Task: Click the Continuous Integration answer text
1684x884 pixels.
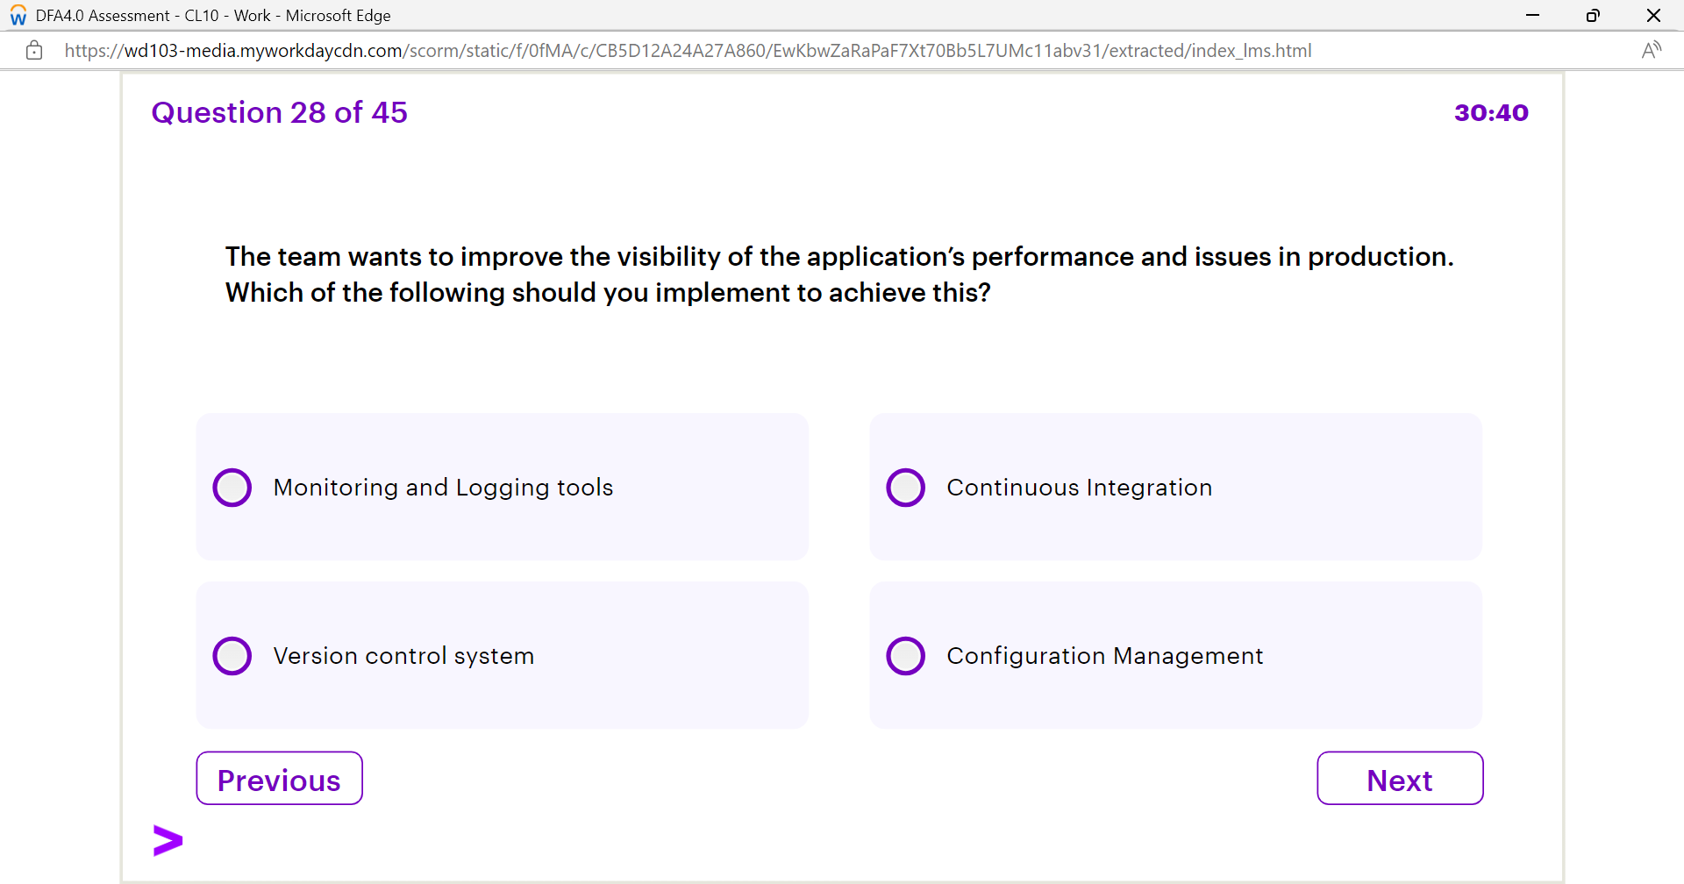Action: pyautogui.click(x=1080, y=488)
